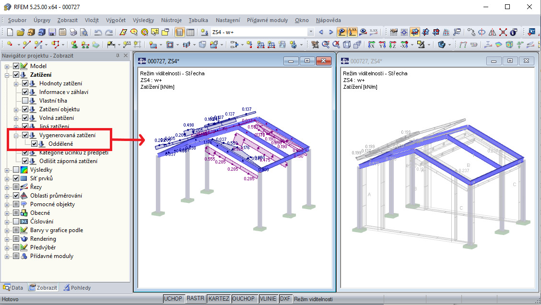This screenshot has width=541, height=305.
Task: Toggle show loads icon
Action: [341, 32]
